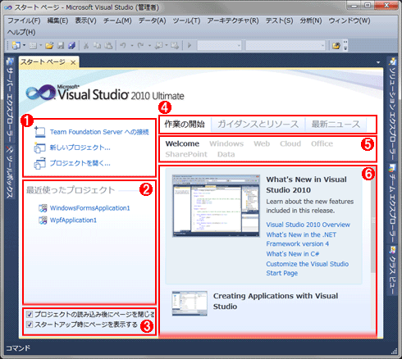Click the Save All toolbar icon
This screenshot has width=402, height=359.
coord(71,45)
